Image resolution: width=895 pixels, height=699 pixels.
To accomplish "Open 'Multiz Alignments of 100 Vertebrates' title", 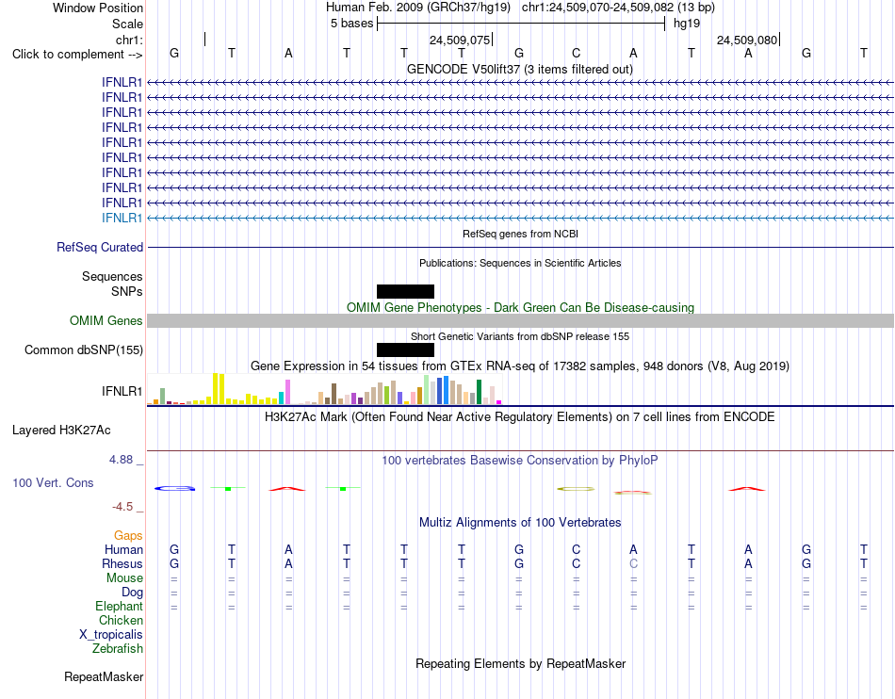I will tap(520, 523).
